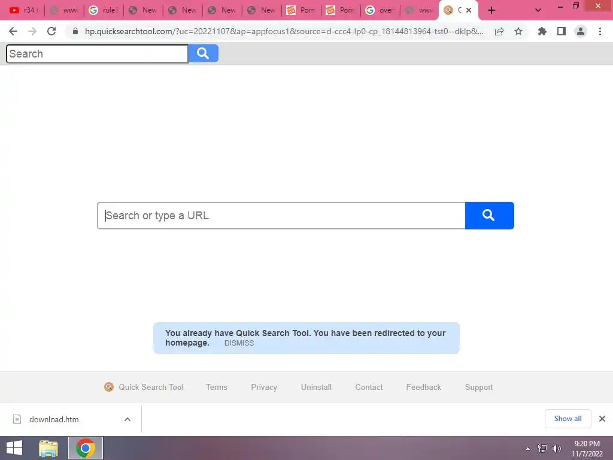Open a new browser tab

pyautogui.click(x=491, y=10)
